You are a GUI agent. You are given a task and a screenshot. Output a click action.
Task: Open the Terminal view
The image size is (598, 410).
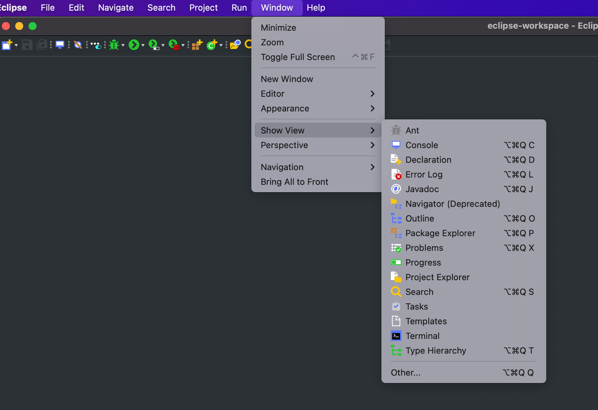(x=464, y=336)
